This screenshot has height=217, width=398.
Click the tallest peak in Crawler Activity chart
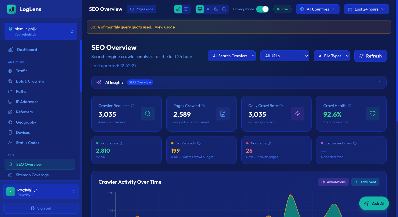[291, 195]
